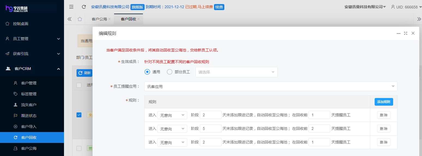Close the 客户公海 tab

point(109,19)
